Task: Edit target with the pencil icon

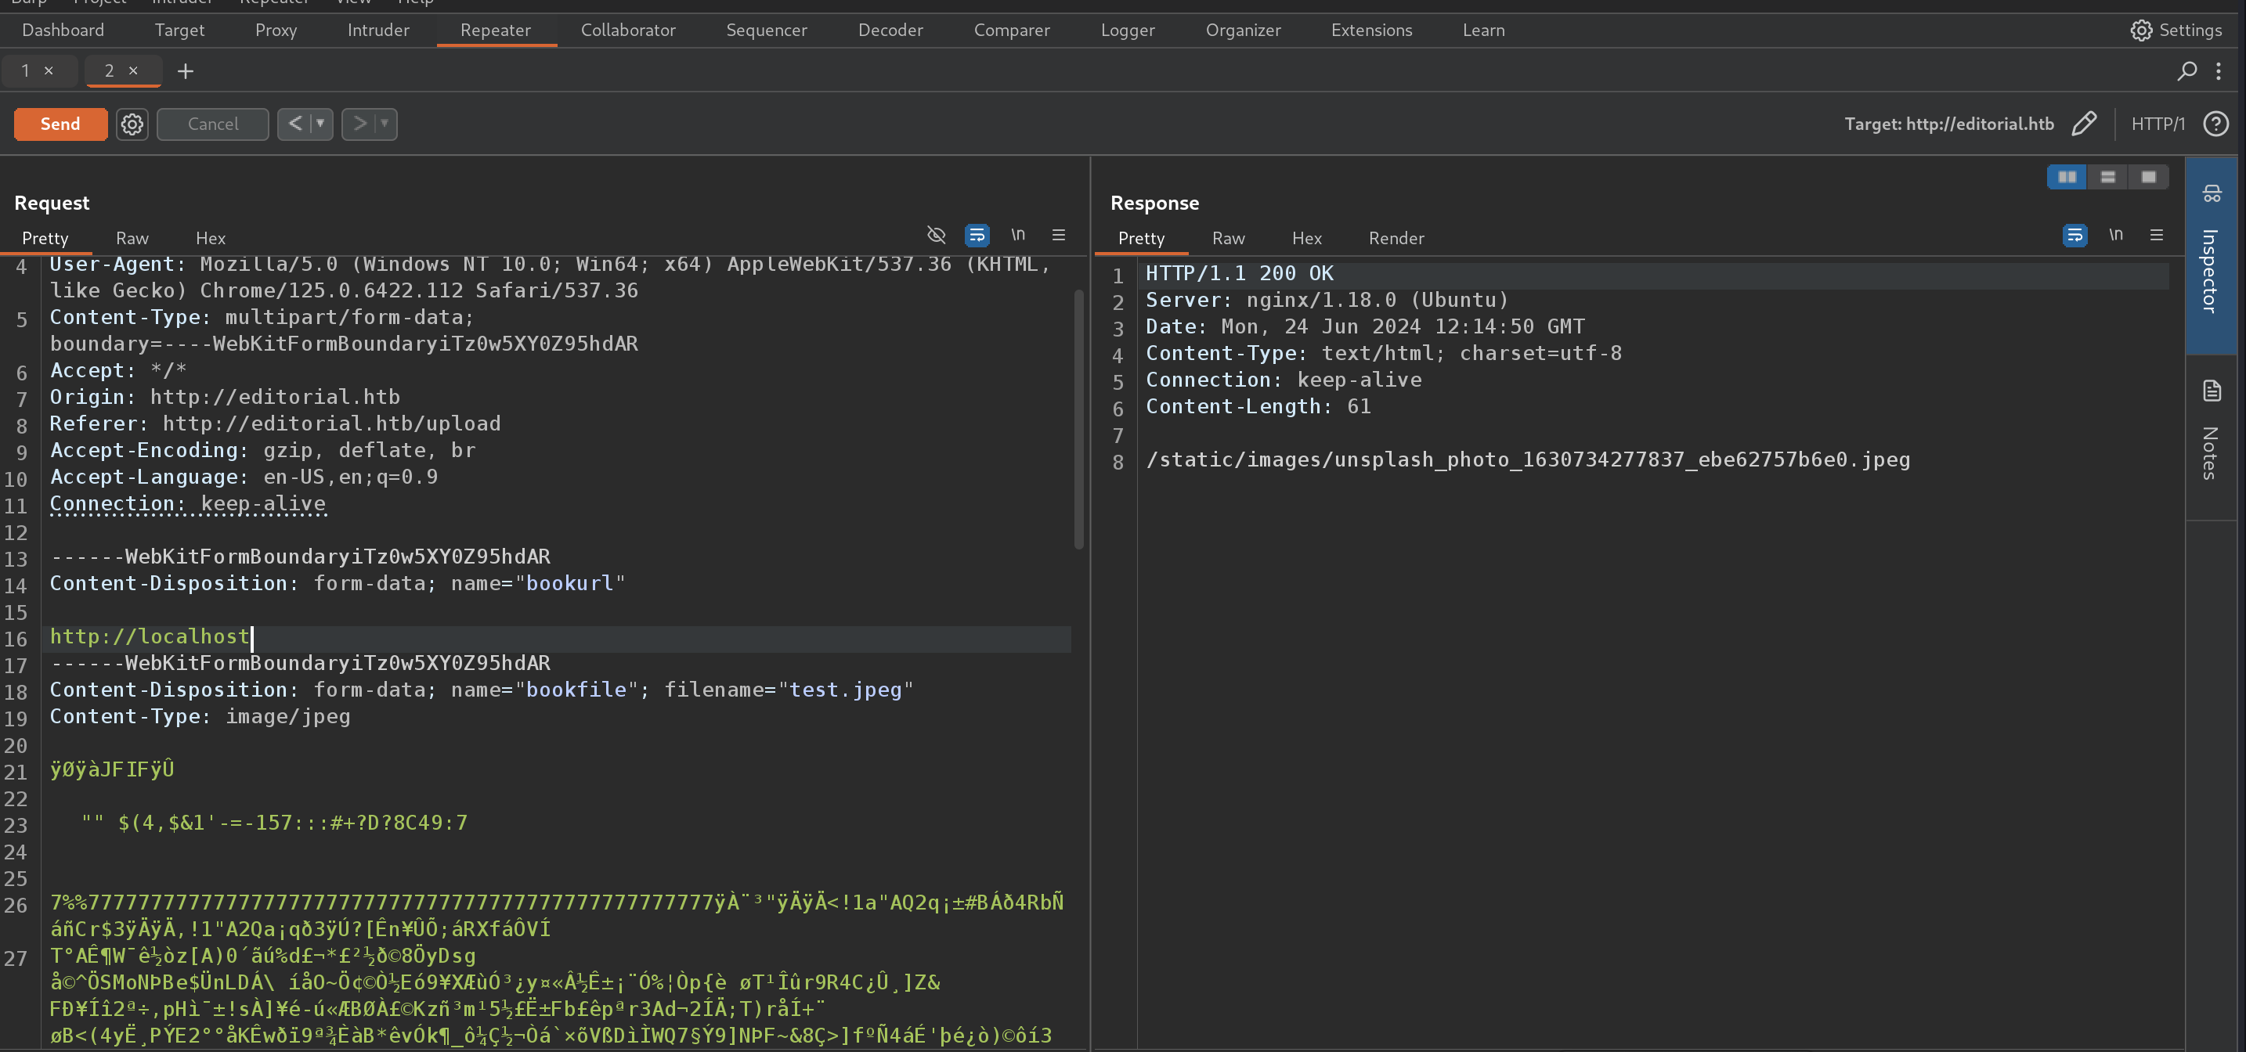Action: click(2083, 124)
